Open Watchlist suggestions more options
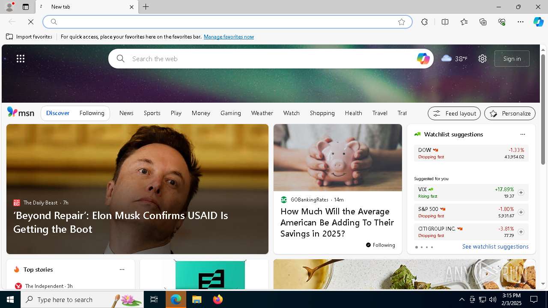The image size is (548, 308). pos(522,134)
